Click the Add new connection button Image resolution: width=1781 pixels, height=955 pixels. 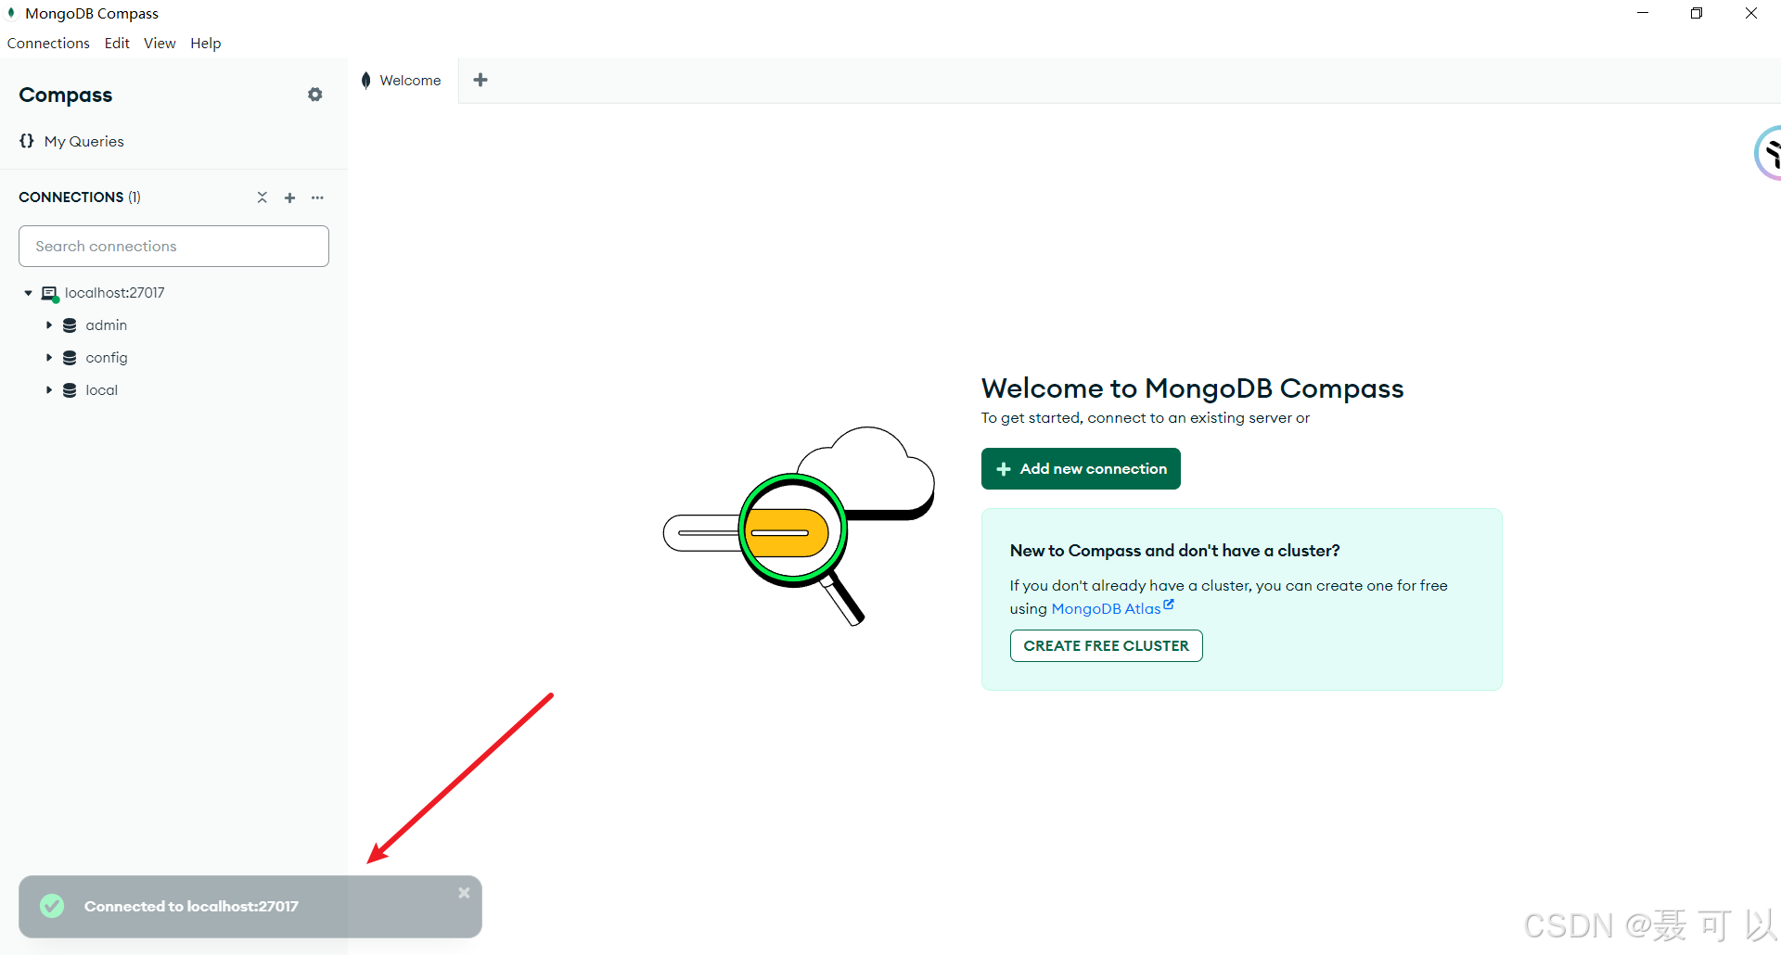point(1081,469)
